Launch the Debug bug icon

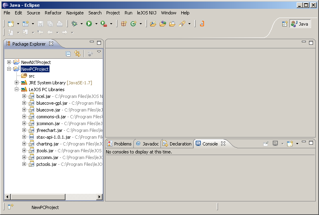click(x=74, y=24)
